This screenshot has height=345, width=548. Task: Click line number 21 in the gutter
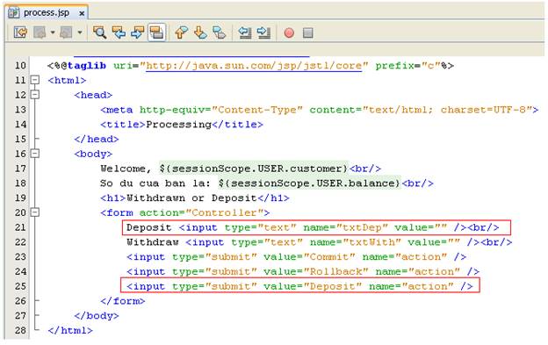(x=20, y=227)
